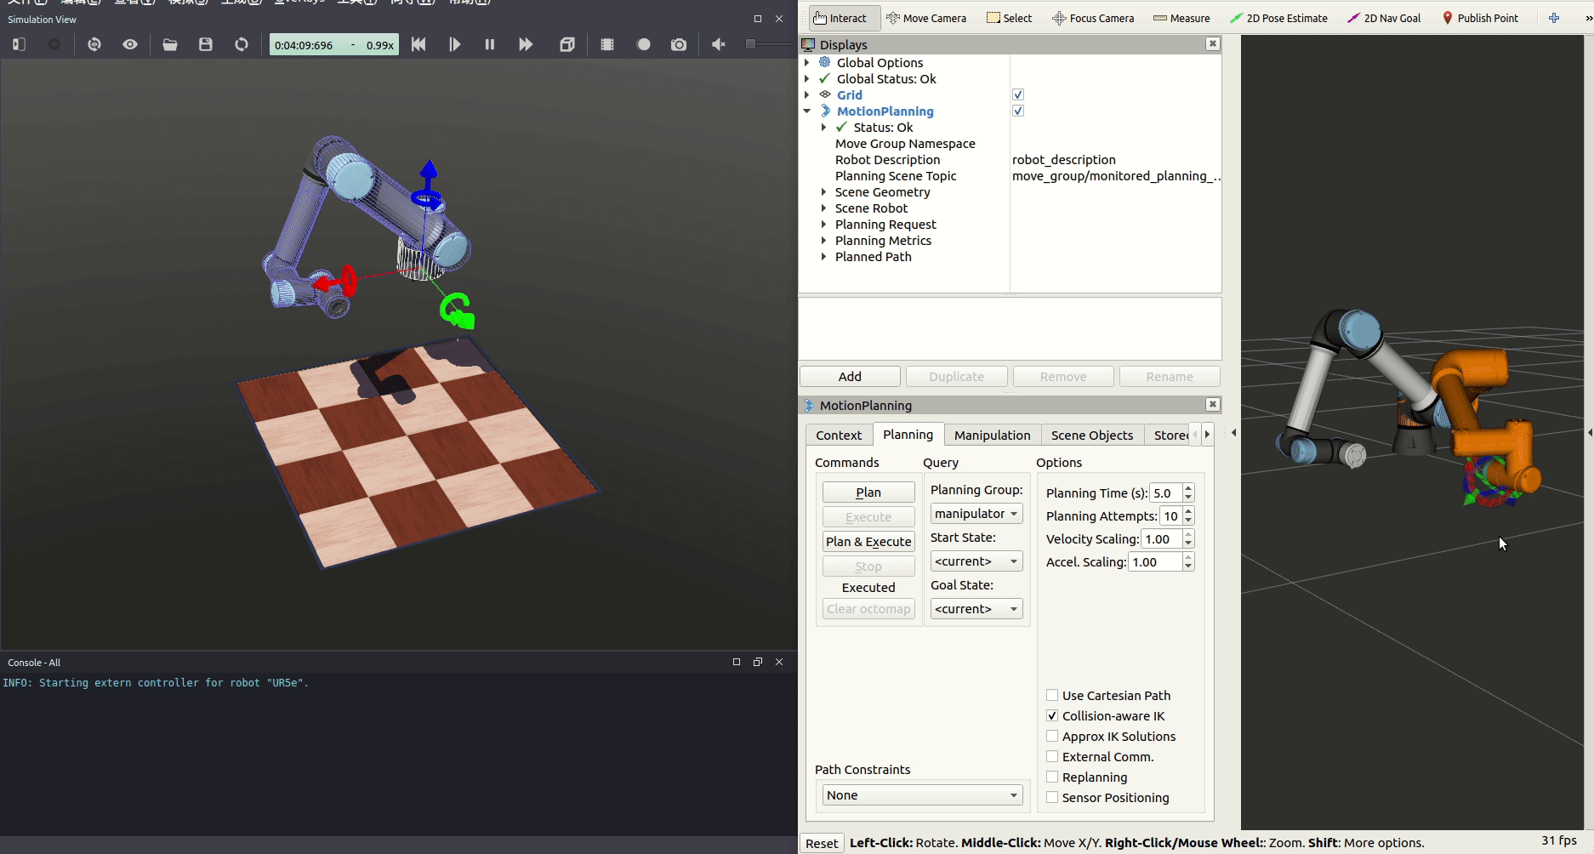Image resolution: width=1594 pixels, height=854 pixels.
Task: Click the animation record circle icon
Action: coord(644,44)
